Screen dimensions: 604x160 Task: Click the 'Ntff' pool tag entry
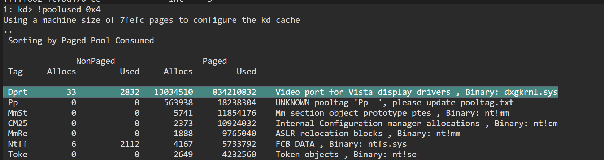(x=18, y=144)
